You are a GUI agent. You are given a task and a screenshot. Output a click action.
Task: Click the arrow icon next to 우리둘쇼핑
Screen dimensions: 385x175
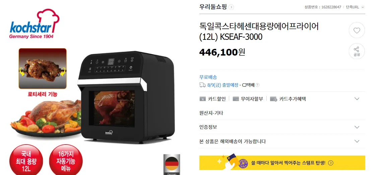(x=231, y=7)
